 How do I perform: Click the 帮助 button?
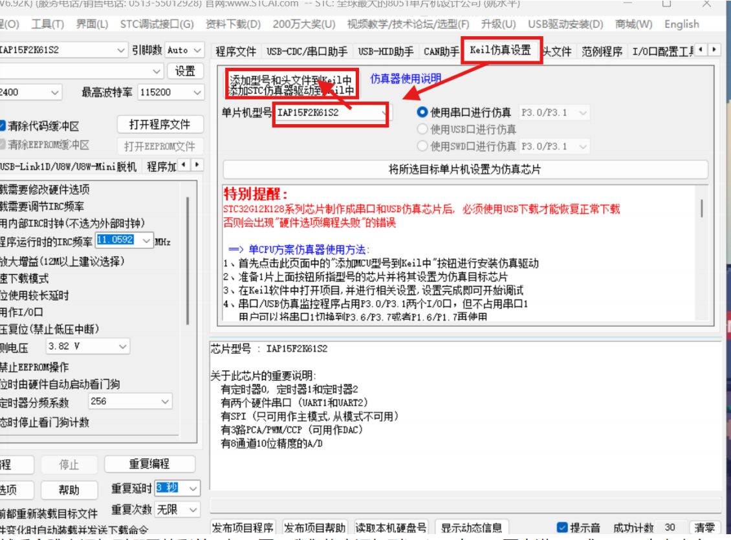click(x=69, y=490)
